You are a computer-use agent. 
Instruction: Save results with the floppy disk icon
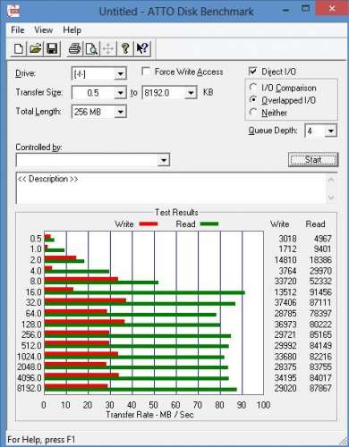click(52, 48)
